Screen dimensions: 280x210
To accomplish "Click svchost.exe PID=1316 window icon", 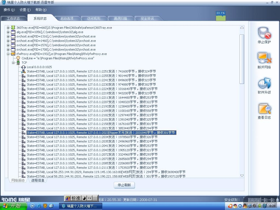I will (x=13, y=36).
